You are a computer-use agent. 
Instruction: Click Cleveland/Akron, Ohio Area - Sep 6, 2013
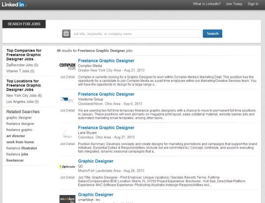click(x=110, y=103)
